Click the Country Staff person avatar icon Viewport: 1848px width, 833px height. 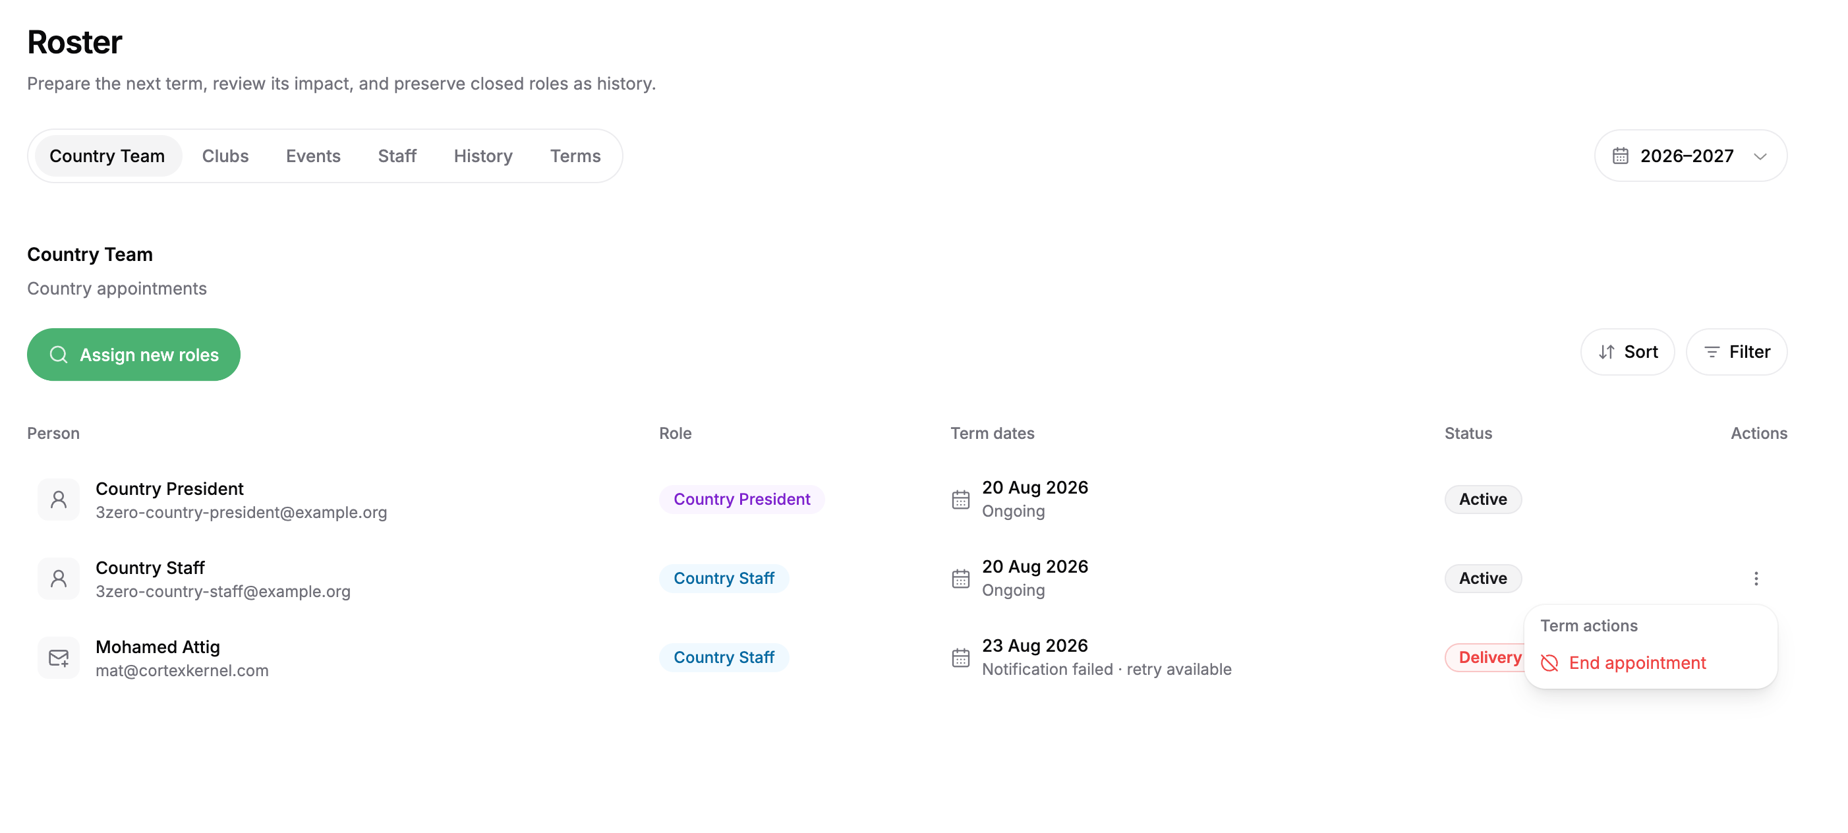click(59, 579)
